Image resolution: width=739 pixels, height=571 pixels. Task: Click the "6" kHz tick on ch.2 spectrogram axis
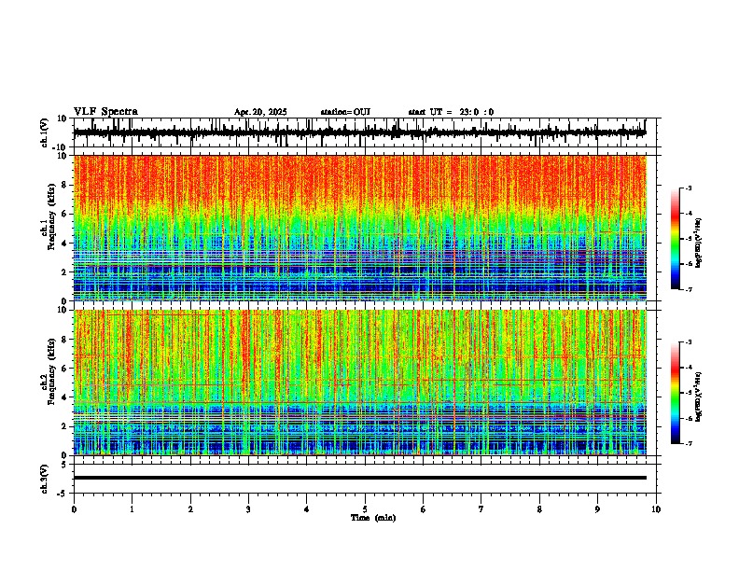[x=64, y=368]
